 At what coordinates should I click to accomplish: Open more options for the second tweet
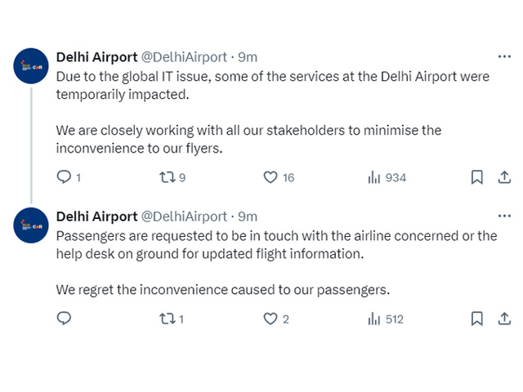point(504,216)
